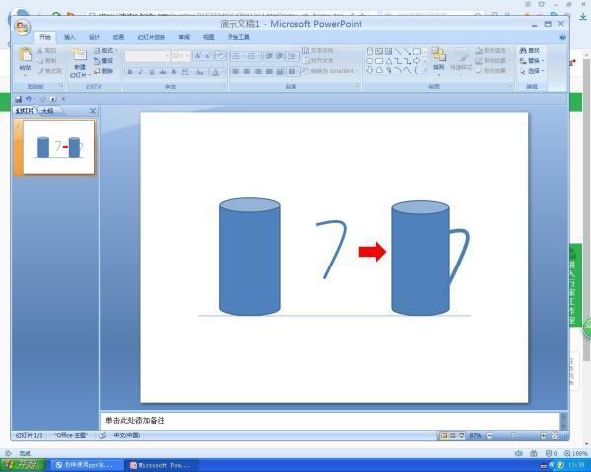Open the Outline (大纲) pane tab
Viewport: 591px width, 472px height.
(47, 111)
